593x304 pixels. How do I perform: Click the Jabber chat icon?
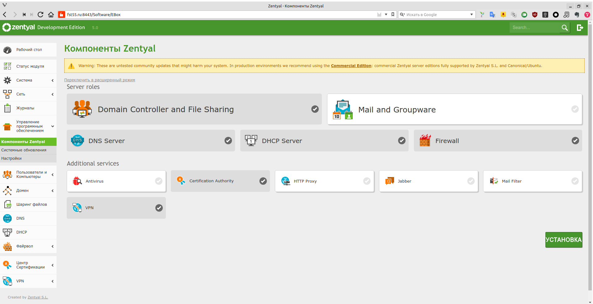(x=390, y=181)
